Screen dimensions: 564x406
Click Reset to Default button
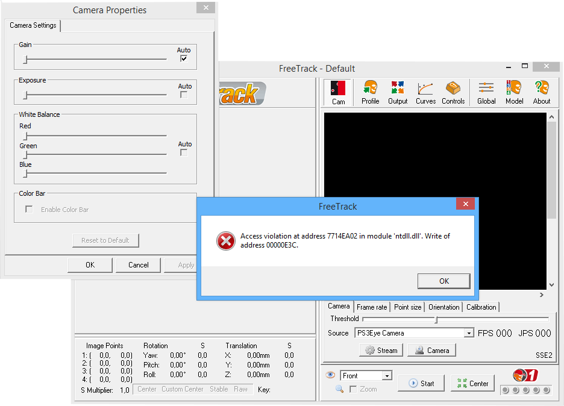pos(105,240)
